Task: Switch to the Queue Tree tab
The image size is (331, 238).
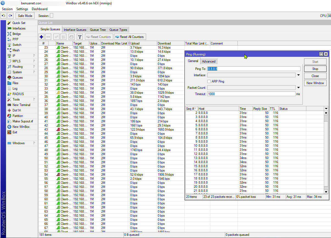Action: point(98,29)
